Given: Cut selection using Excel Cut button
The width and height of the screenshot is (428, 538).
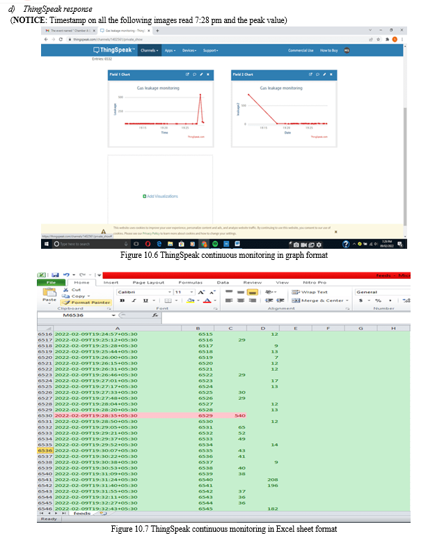Looking at the screenshot, I should 72,290.
